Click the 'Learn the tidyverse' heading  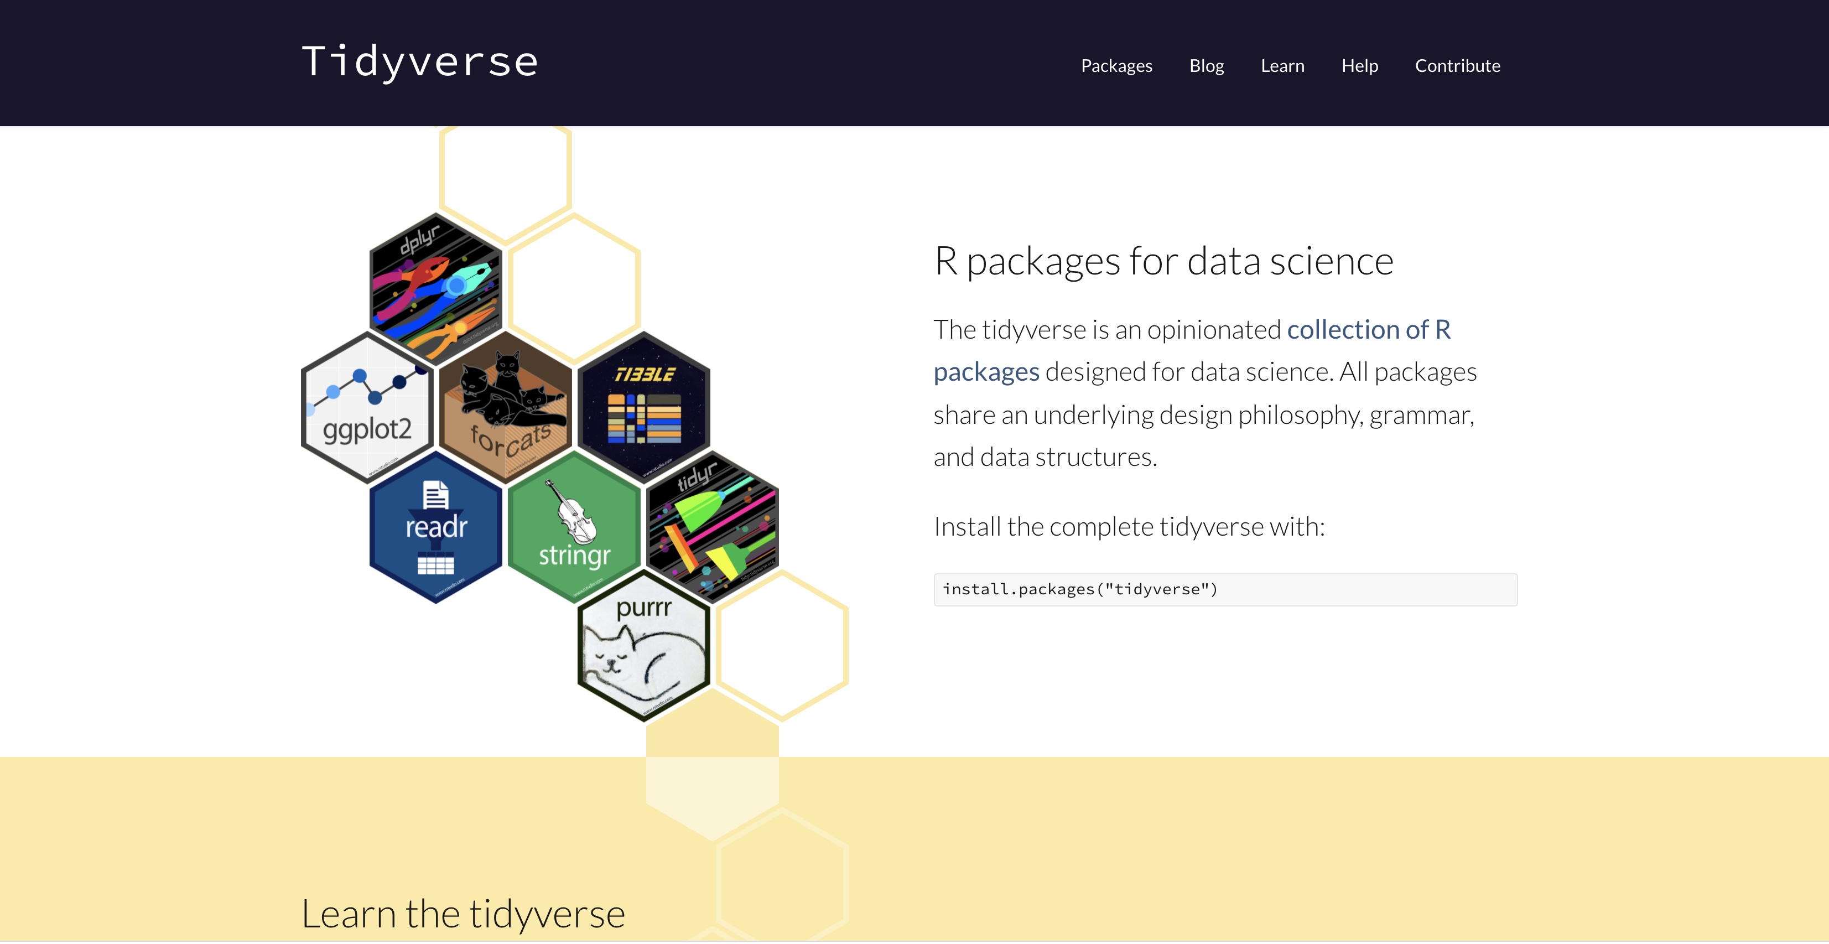pyautogui.click(x=463, y=914)
